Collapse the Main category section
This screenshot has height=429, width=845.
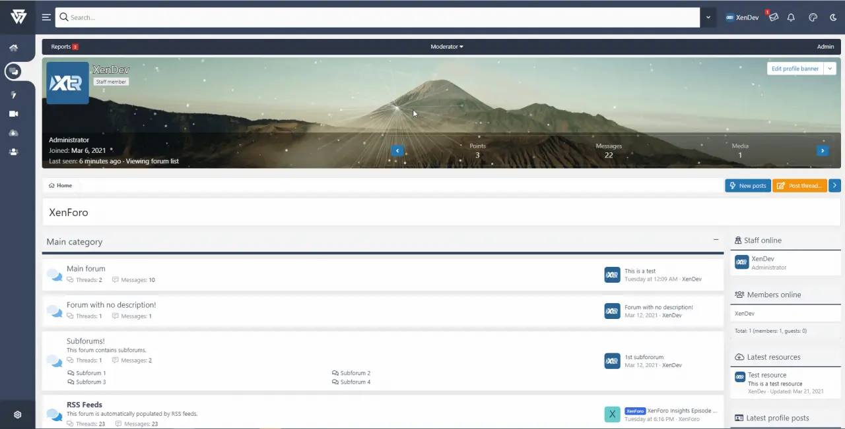click(x=716, y=240)
